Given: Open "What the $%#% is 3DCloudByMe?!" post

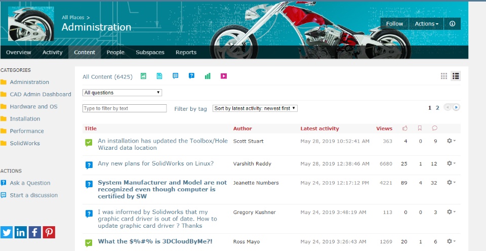Looking at the screenshot, I should coord(155,241).
